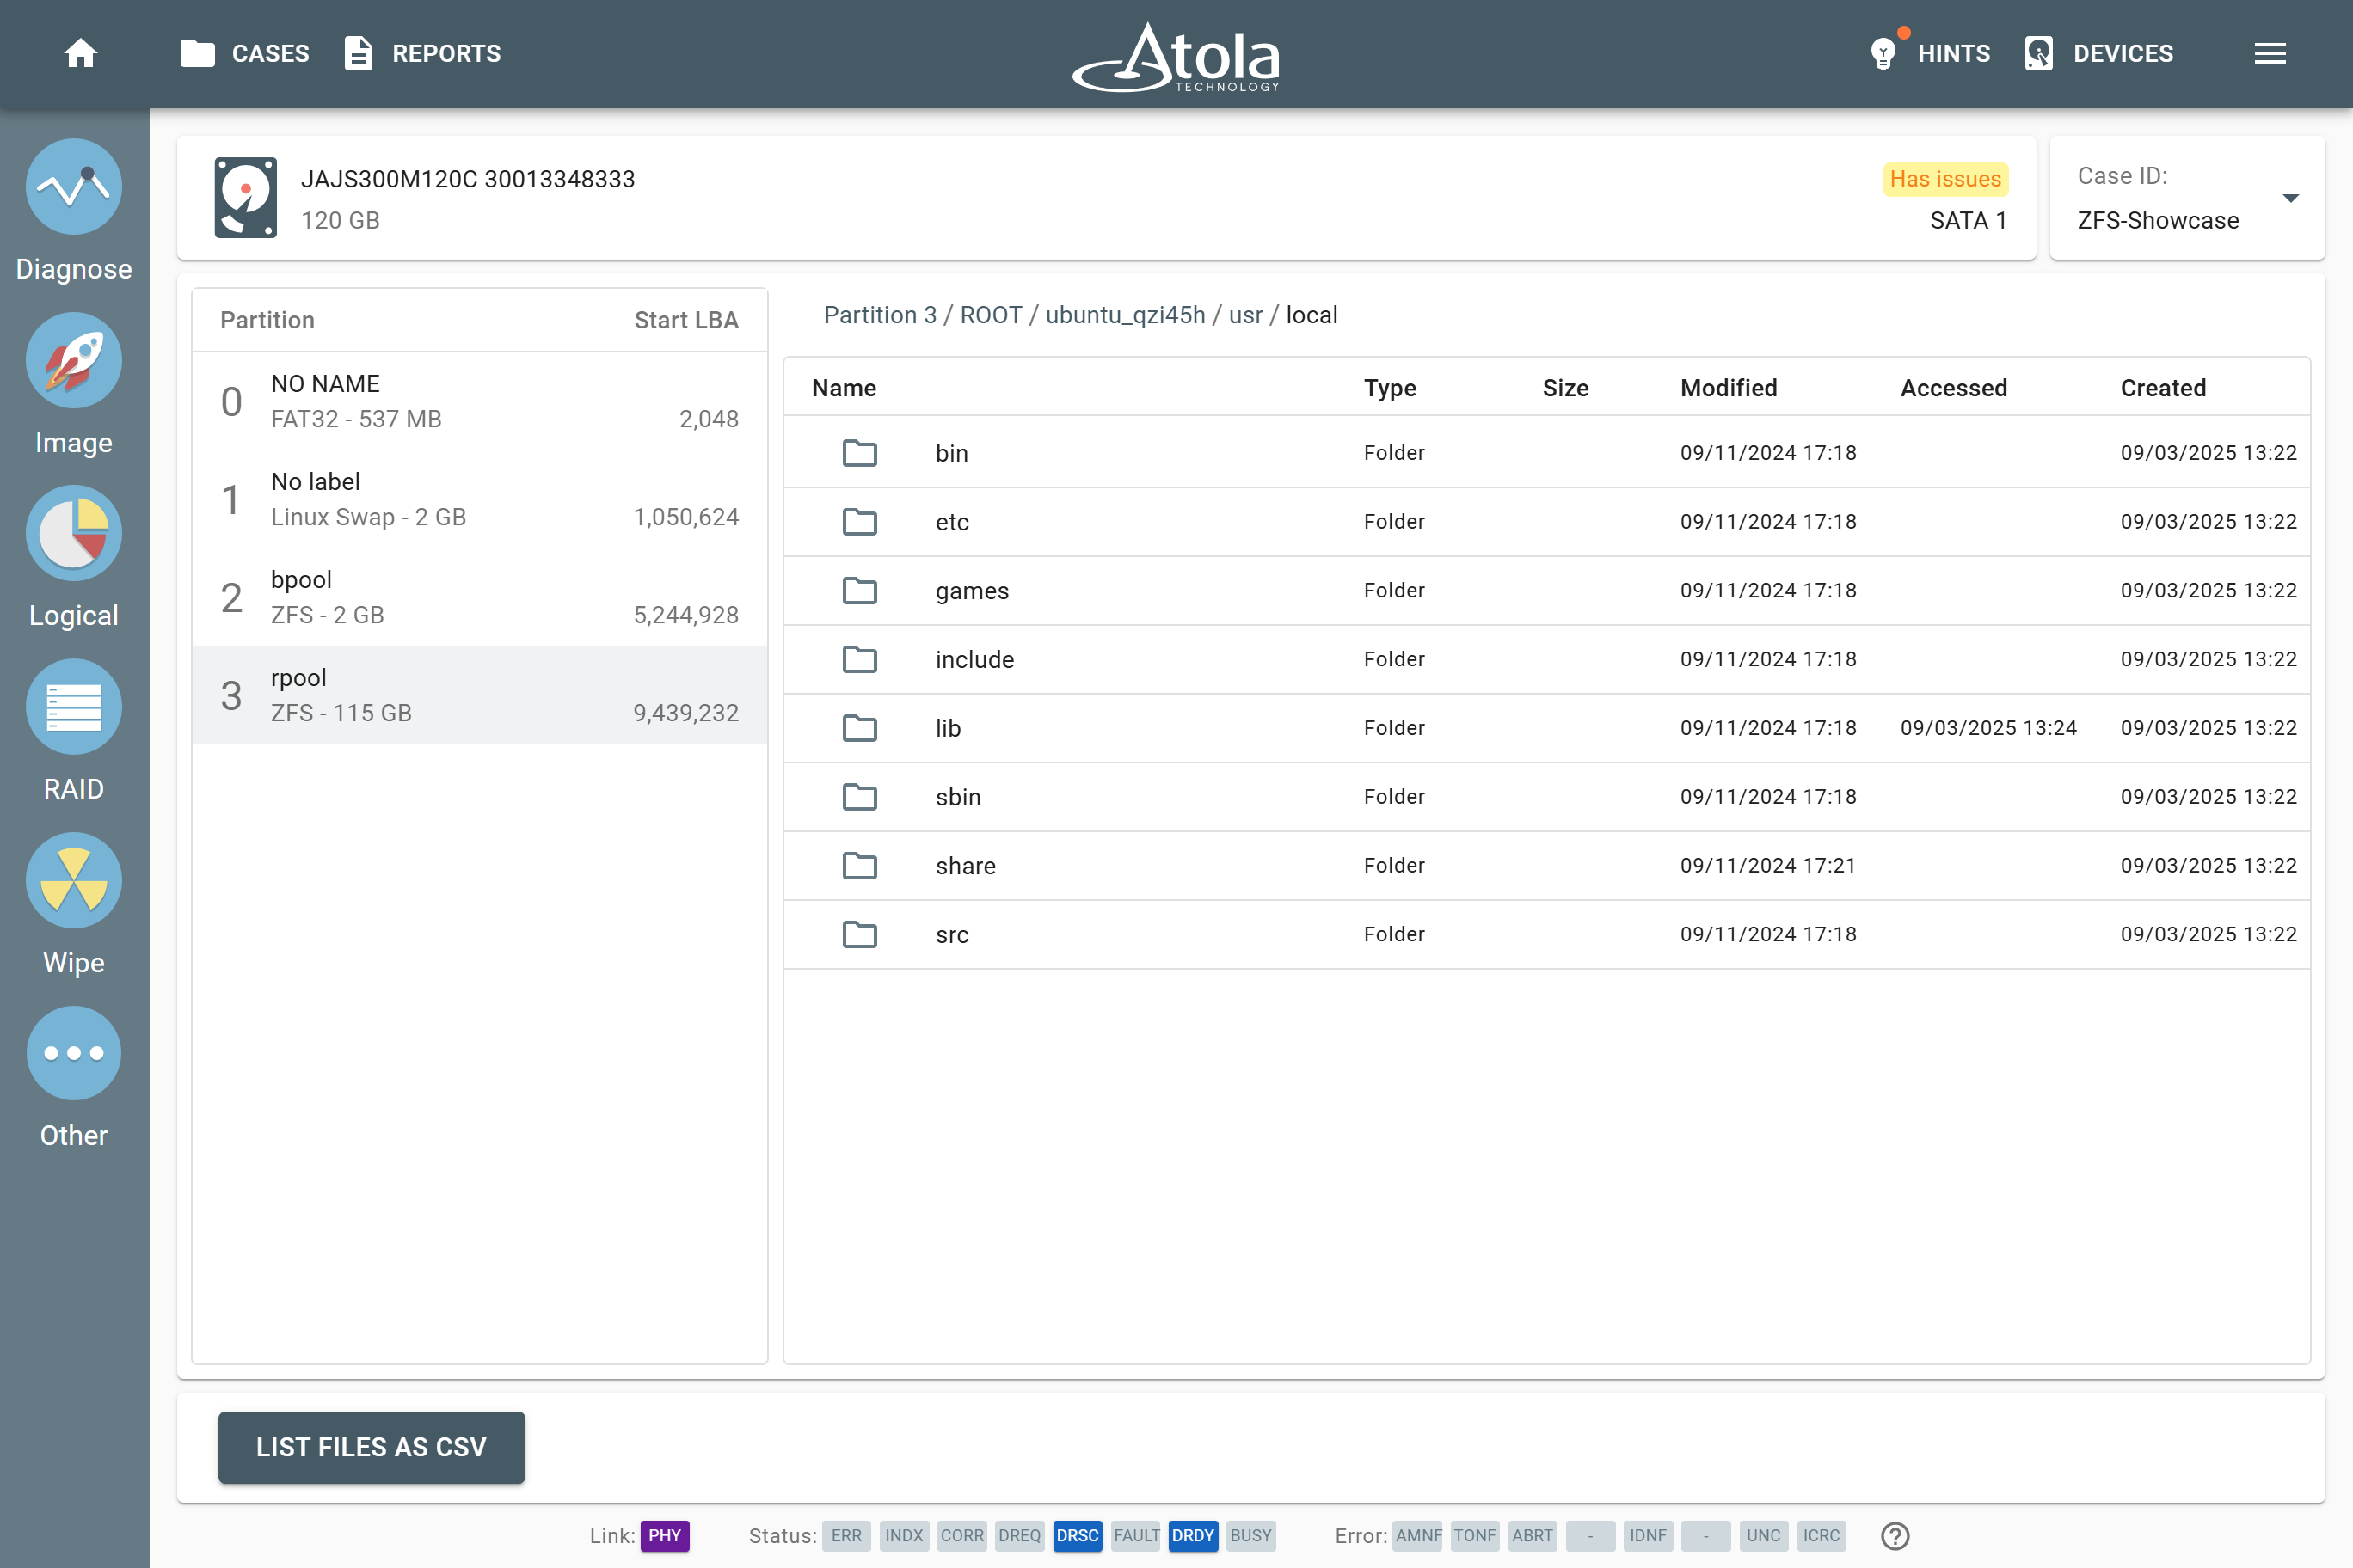Sort by the Modified column header
The image size is (2353, 1568).
(x=1728, y=388)
